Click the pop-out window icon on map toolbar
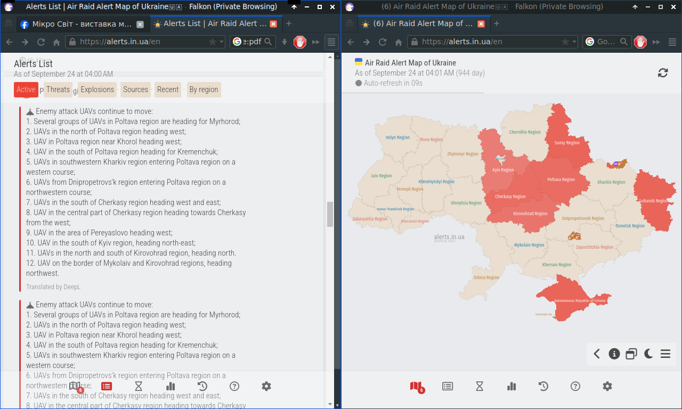Viewport: 682px width, 409px height. pos(631,354)
